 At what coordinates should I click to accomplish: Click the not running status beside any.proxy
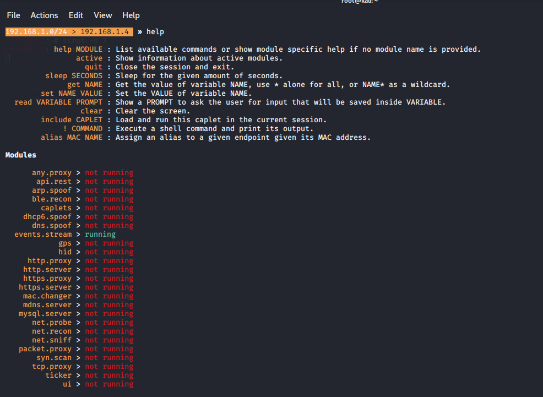click(109, 173)
